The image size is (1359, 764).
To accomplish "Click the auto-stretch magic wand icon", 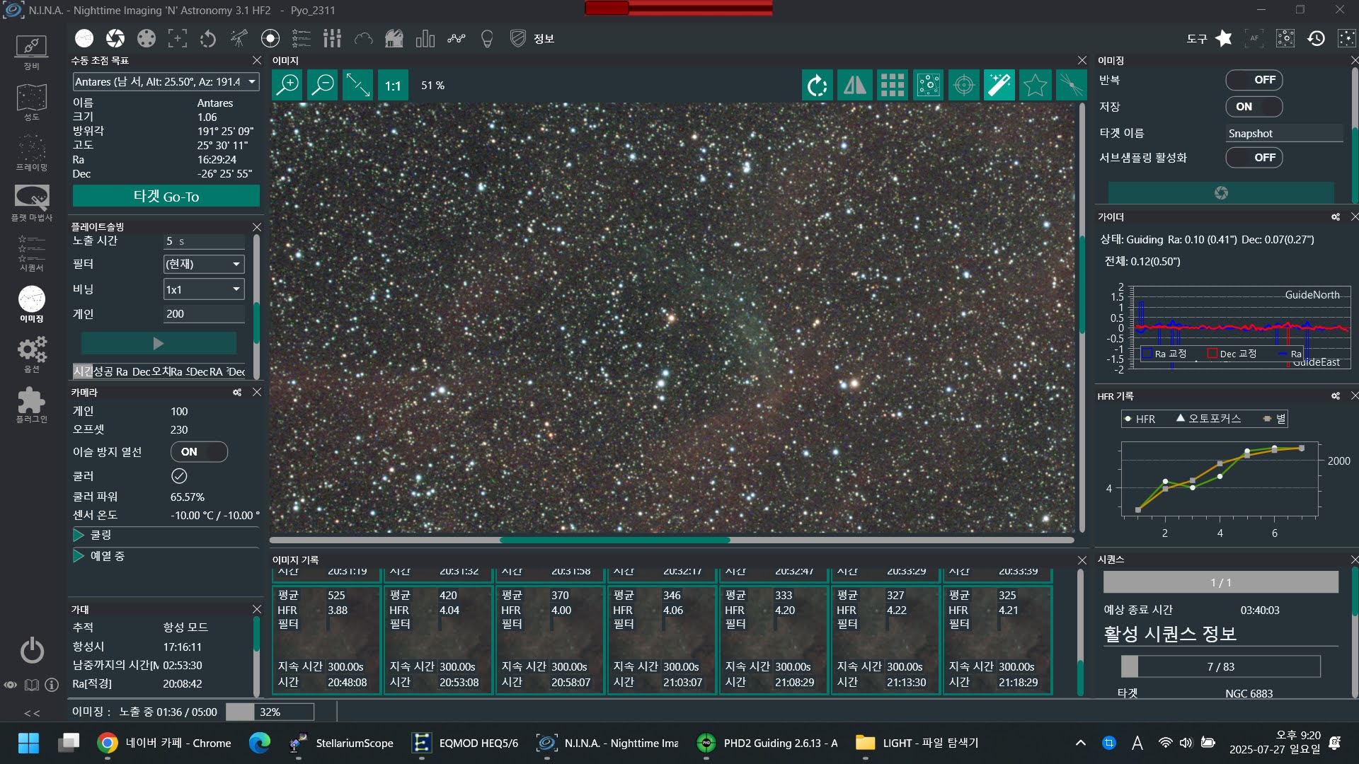I will pos(999,86).
